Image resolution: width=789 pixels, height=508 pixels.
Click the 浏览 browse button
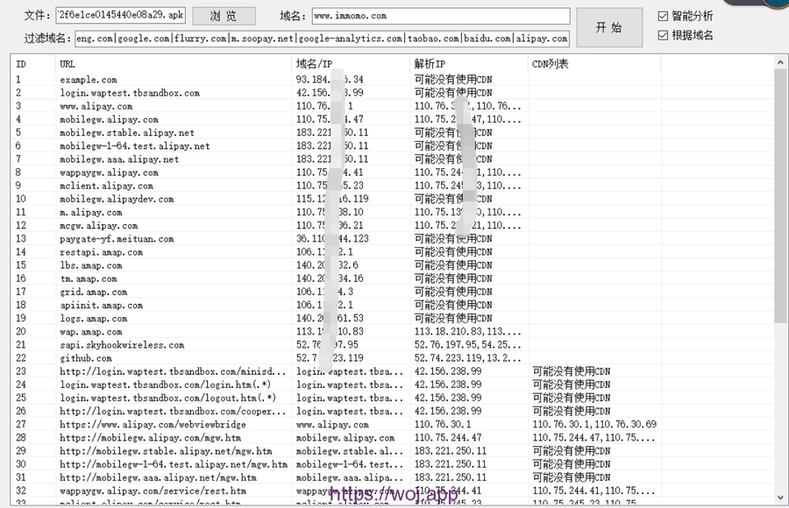click(224, 16)
